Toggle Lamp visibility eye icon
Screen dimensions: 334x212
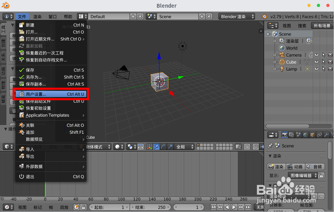tap(317, 69)
